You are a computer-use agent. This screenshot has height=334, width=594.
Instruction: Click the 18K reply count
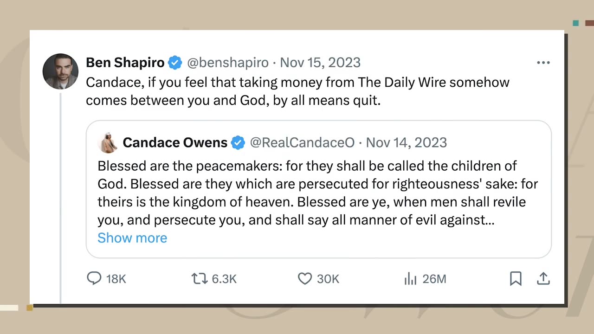pyautogui.click(x=116, y=279)
